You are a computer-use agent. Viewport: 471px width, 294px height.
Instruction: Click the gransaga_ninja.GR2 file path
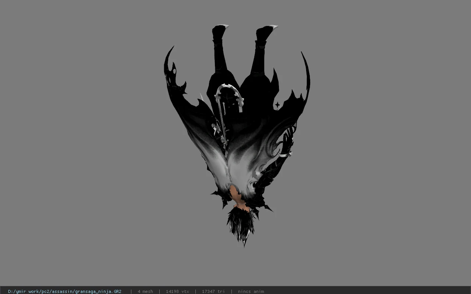tap(65, 291)
